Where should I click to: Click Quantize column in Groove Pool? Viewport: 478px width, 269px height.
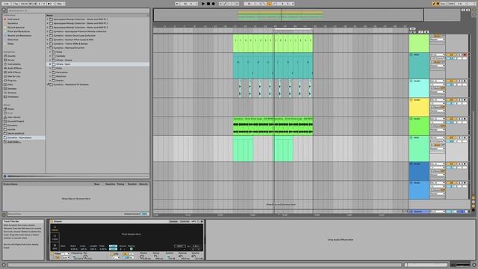click(x=110, y=184)
